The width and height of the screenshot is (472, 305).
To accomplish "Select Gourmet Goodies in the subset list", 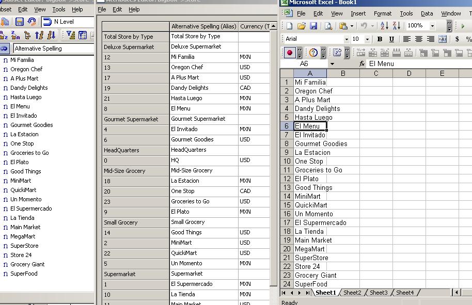I will coord(32,125).
